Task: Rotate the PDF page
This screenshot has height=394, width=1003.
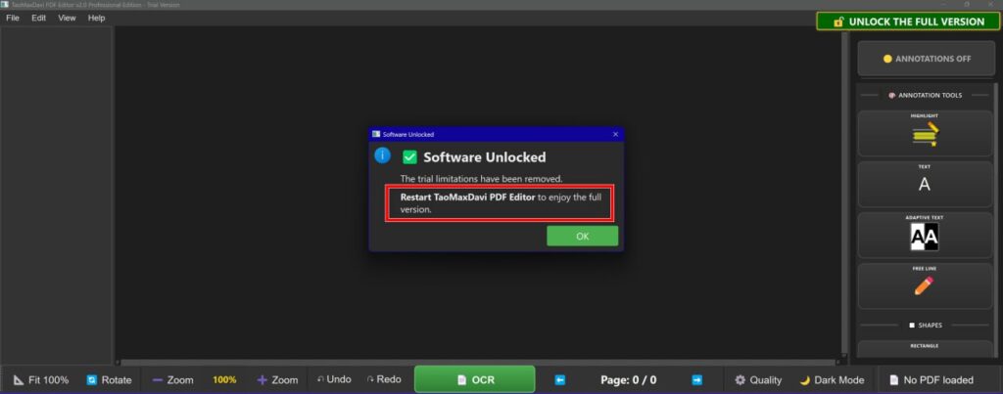Action: pyautogui.click(x=108, y=379)
